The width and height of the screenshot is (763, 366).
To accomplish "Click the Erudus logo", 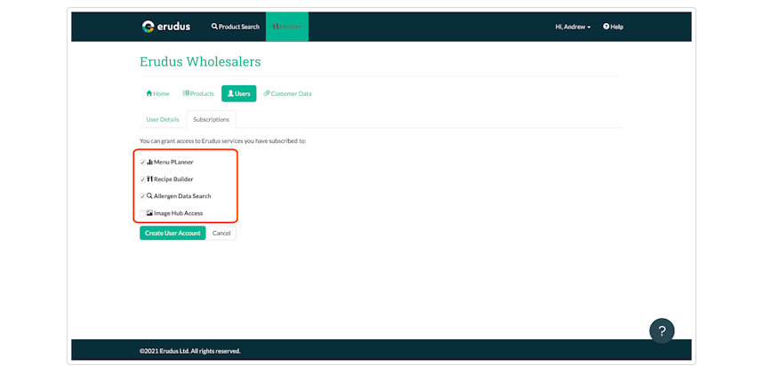I will click(166, 27).
